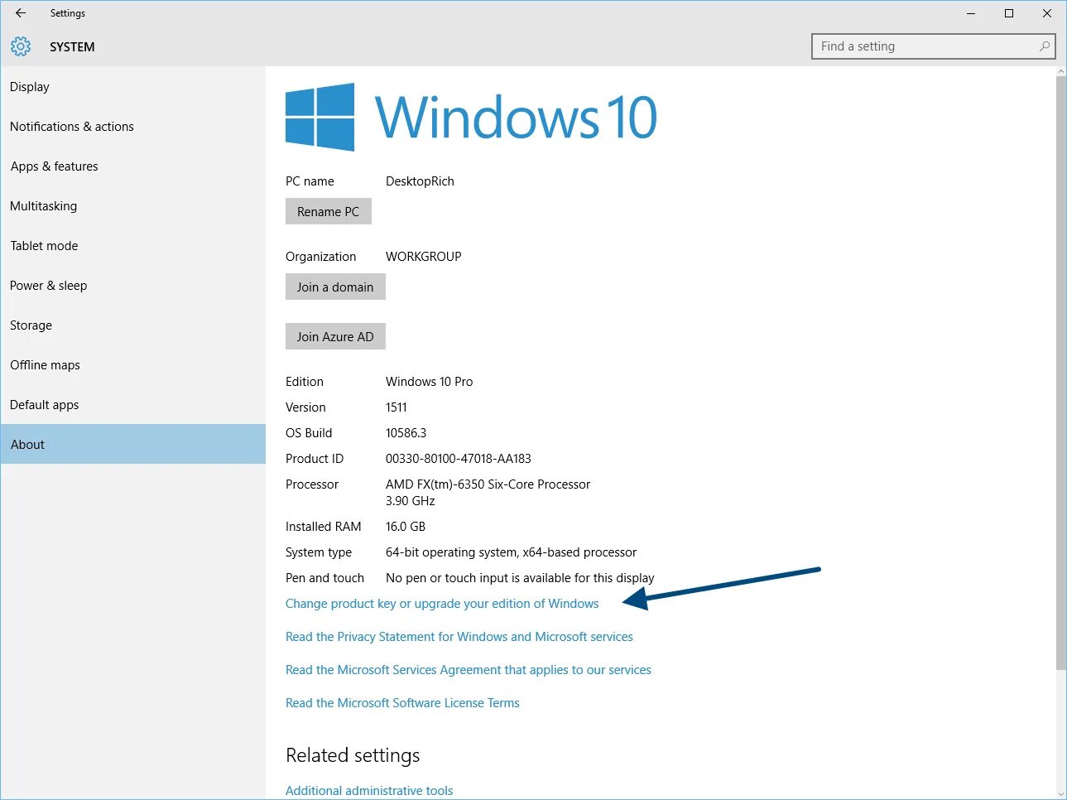Click the version value 1511
Image resolution: width=1067 pixels, height=800 pixels.
pos(397,407)
